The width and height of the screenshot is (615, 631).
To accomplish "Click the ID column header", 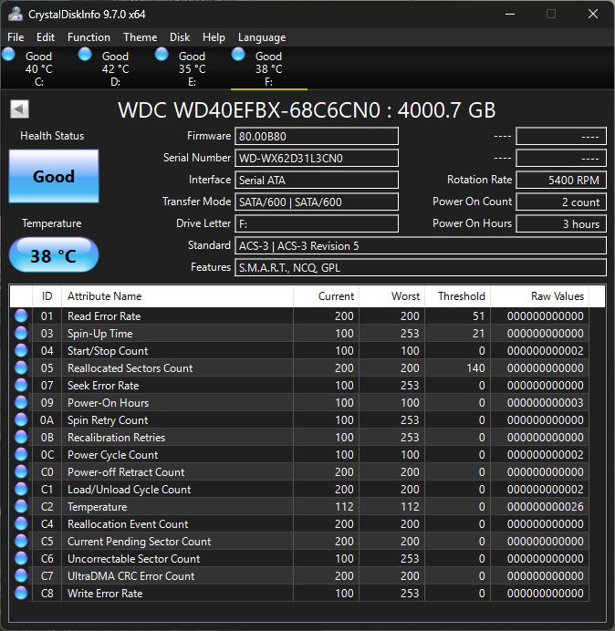I will (47, 296).
